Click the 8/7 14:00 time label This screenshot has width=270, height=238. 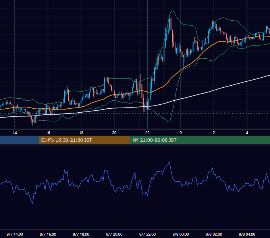click(15, 234)
